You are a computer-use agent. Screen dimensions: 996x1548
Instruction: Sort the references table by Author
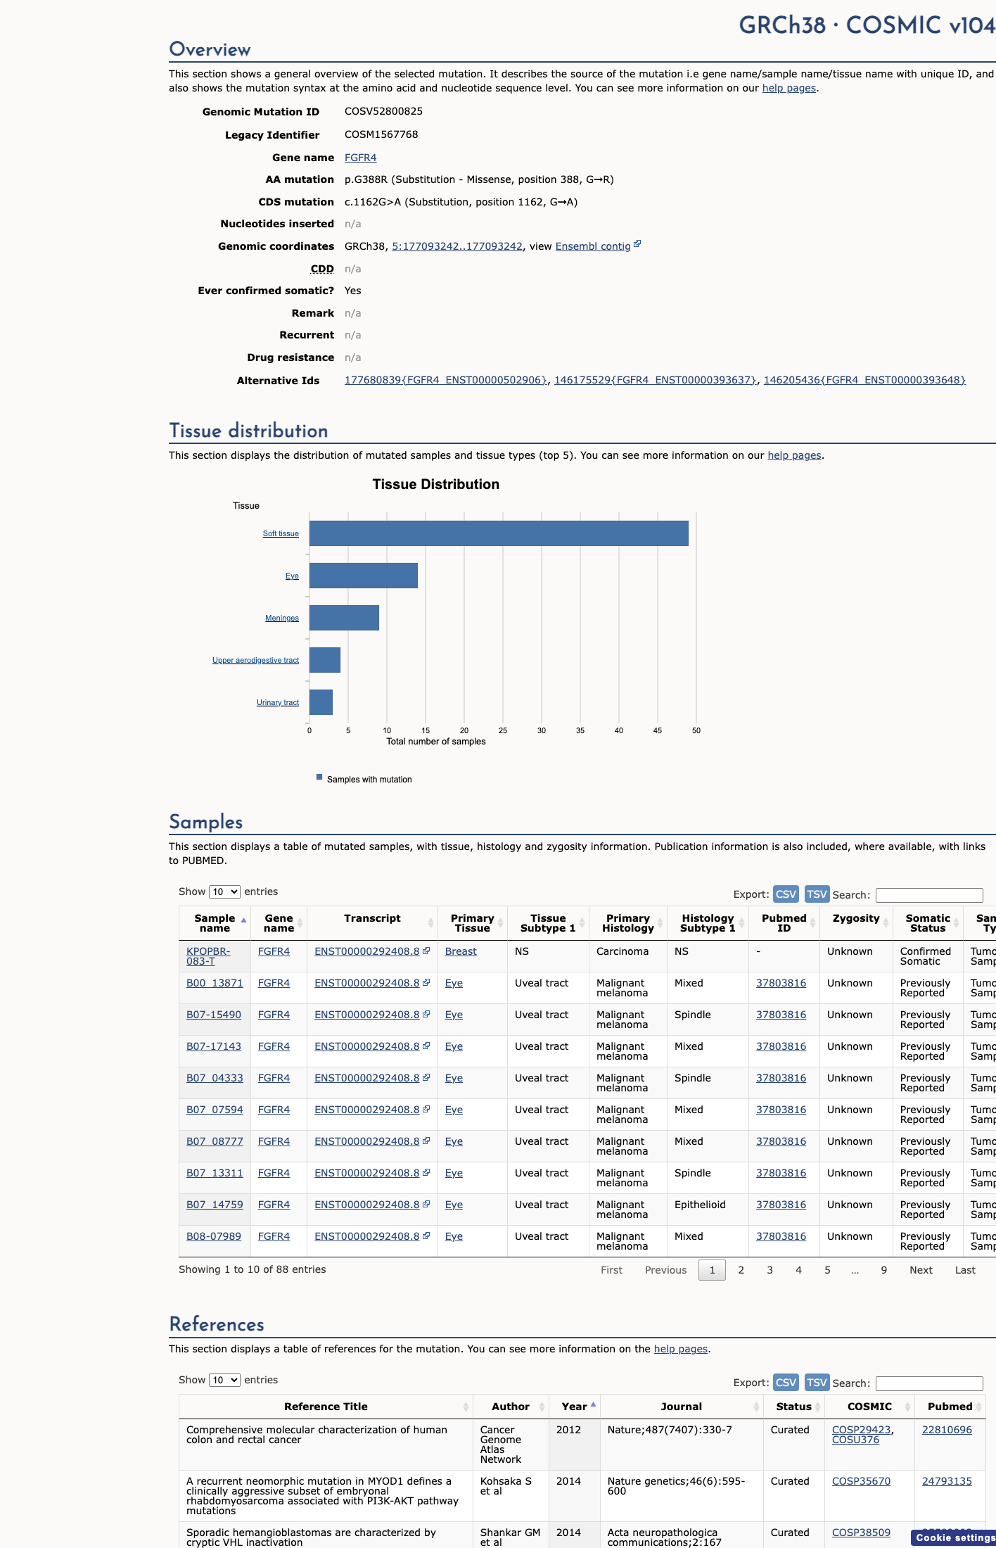pos(511,1407)
